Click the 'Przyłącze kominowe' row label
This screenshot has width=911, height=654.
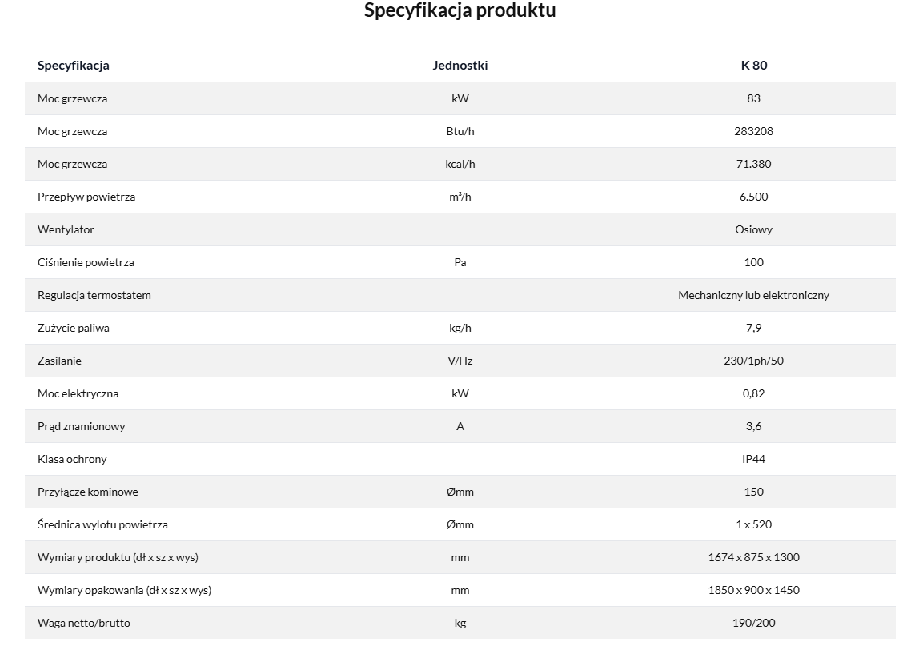[x=88, y=492]
